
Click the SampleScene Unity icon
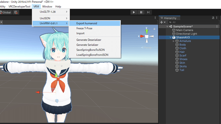(170, 26)
